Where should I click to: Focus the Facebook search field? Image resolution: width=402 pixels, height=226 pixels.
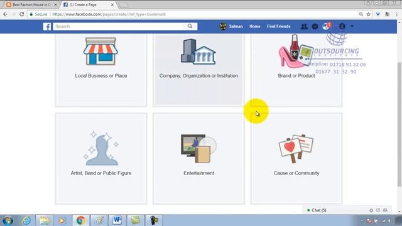point(119,26)
